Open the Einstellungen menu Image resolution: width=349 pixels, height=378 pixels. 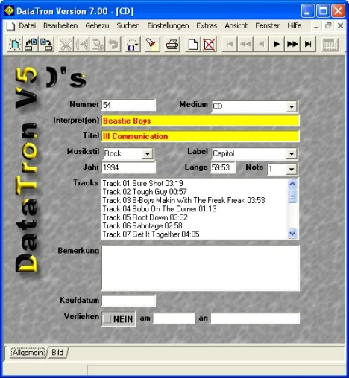168,25
